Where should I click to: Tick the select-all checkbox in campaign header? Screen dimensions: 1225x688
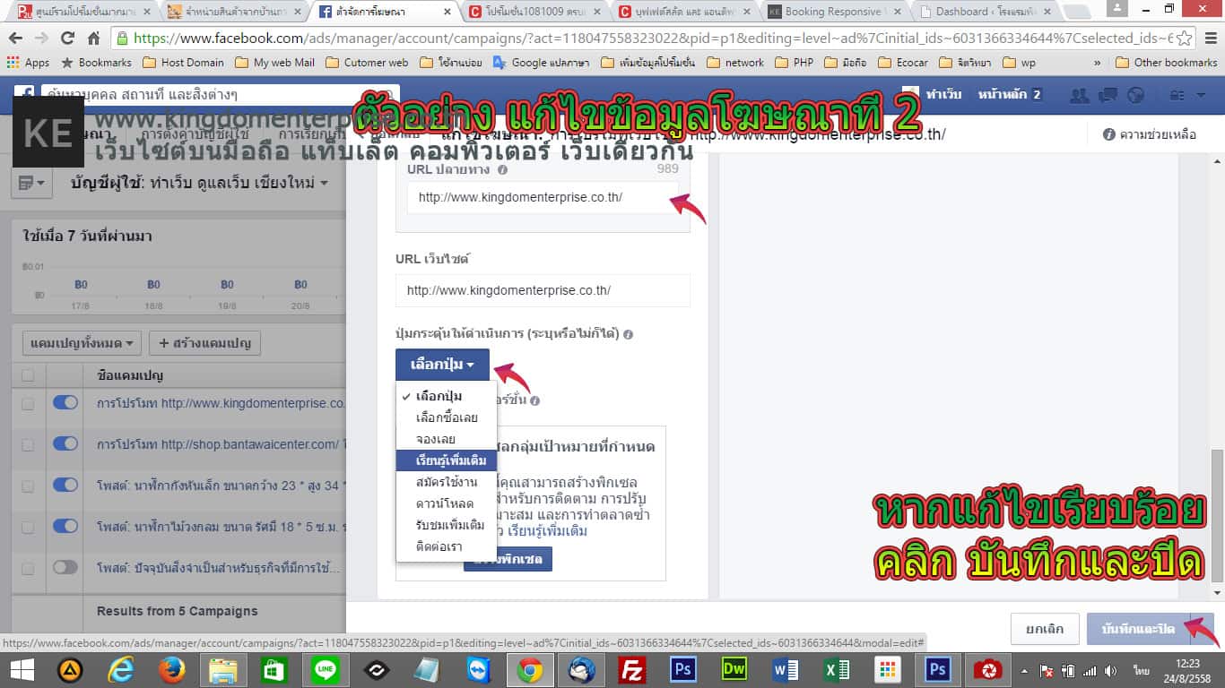(28, 375)
